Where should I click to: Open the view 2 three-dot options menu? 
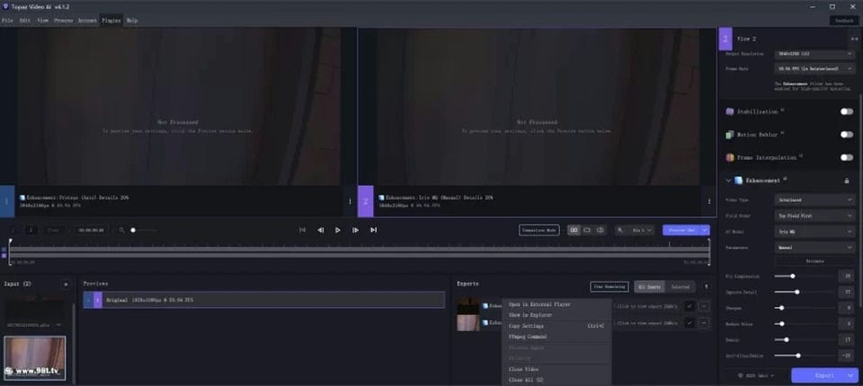709,201
